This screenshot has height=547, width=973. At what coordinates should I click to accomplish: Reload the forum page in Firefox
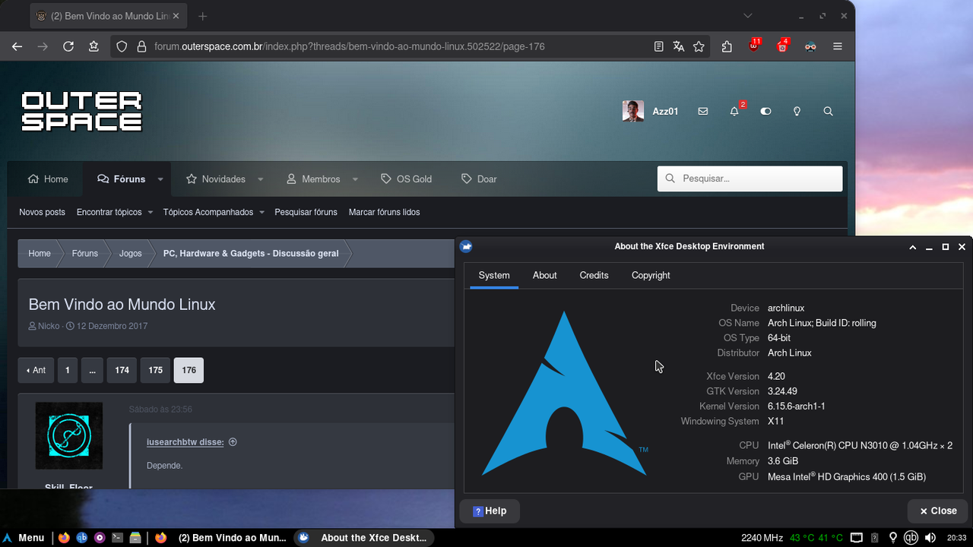coord(68,46)
